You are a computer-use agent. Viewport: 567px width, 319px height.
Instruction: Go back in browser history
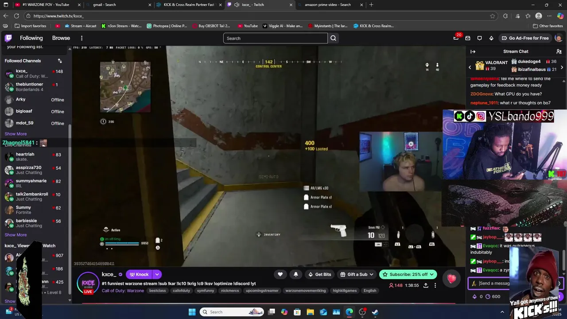pos(6,16)
